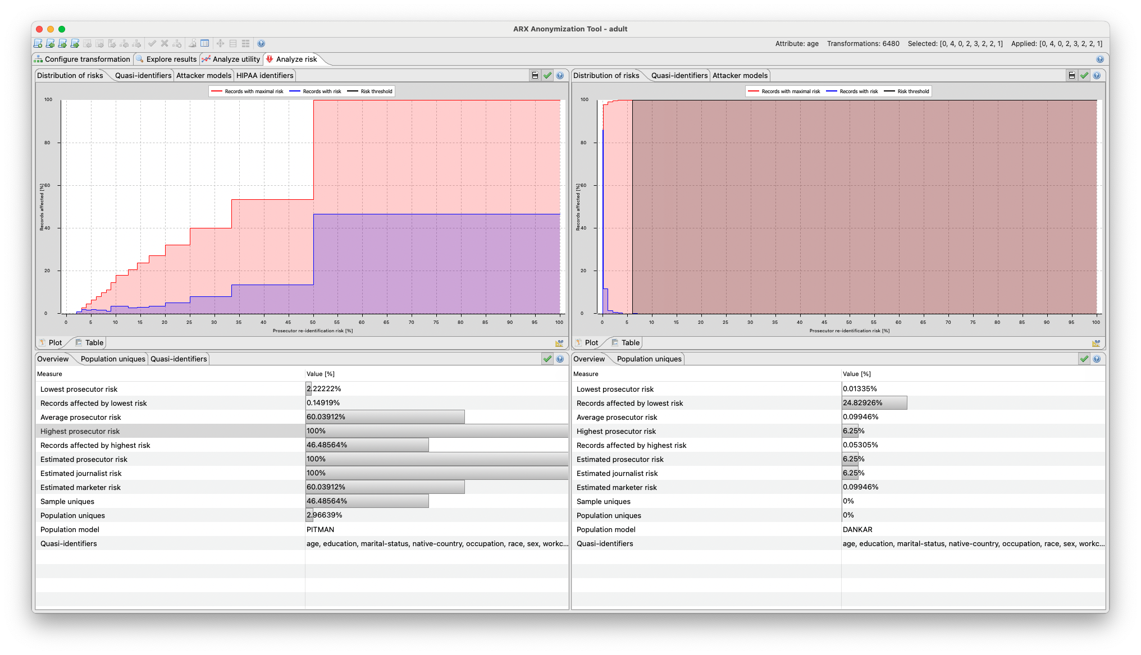Open HIPAA identifiers tab
Viewport: 1141px width, 655px height.
264,75
